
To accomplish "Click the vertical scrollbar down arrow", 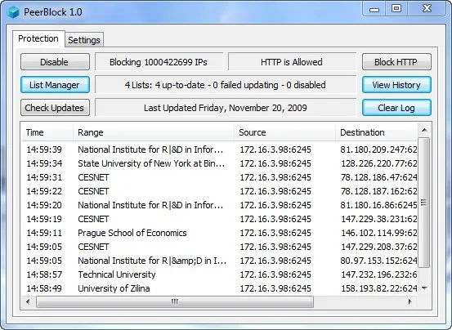I will (424, 288).
